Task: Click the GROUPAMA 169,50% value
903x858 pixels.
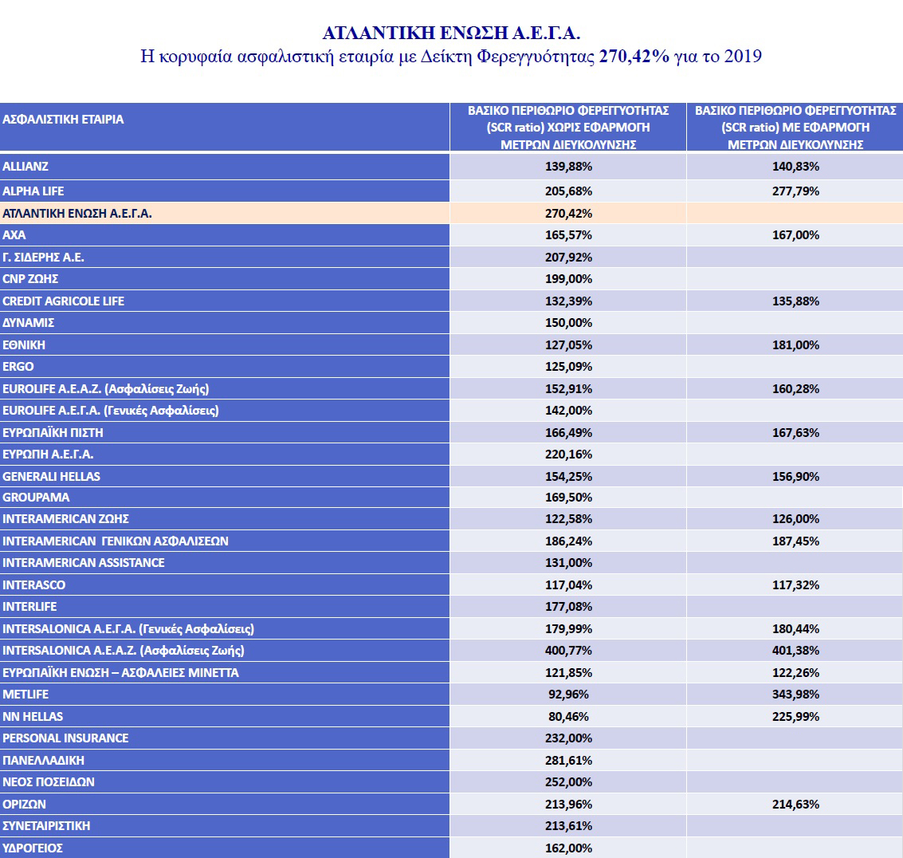Action: pos(568,498)
